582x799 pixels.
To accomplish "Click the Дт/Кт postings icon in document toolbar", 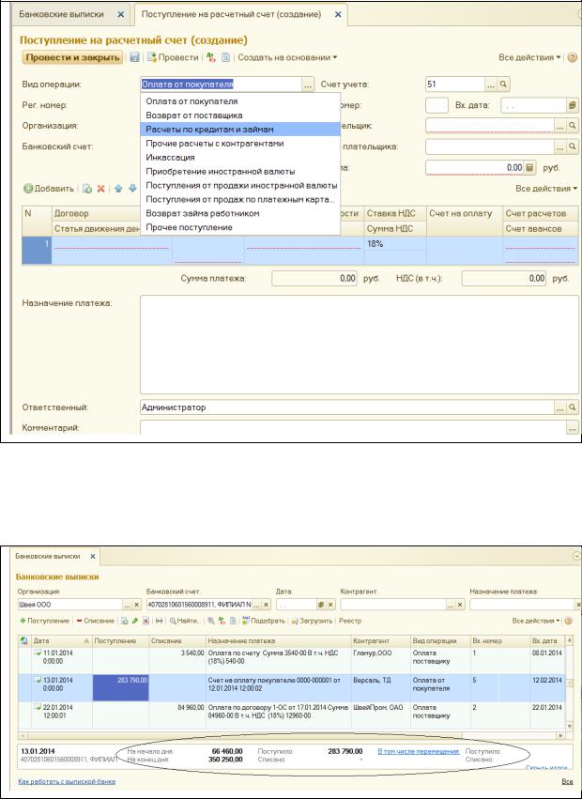I will coord(211,57).
